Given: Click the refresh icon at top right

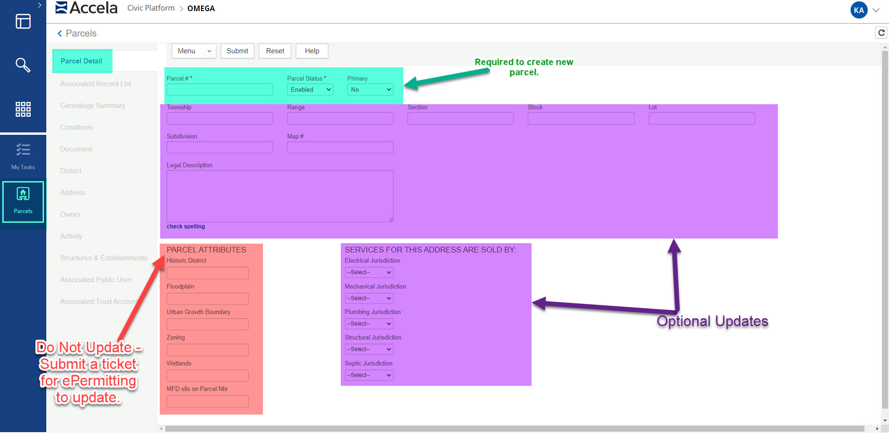Looking at the screenshot, I should tap(881, 32).
